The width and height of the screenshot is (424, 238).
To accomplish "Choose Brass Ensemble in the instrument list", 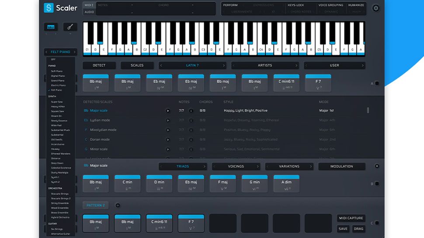I will (59, 213).
